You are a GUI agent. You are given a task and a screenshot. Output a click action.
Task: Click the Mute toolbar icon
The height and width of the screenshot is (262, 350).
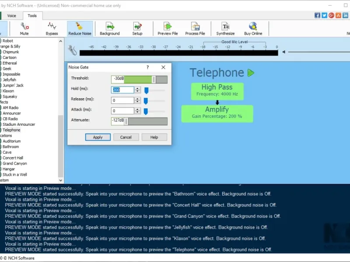click(x=24, y=29)
